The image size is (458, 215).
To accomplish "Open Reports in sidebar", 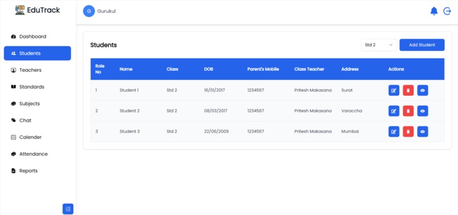I will (x=38, y=171).
